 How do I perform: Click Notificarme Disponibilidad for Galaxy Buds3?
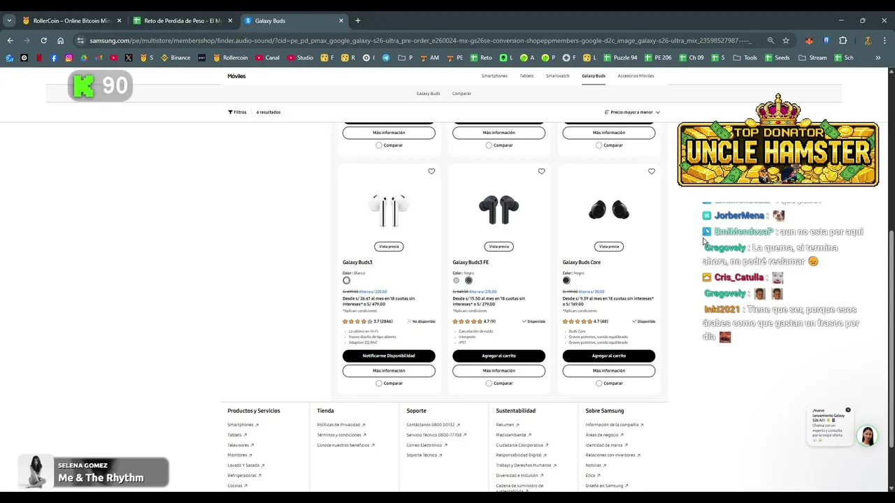pos(389,356)
